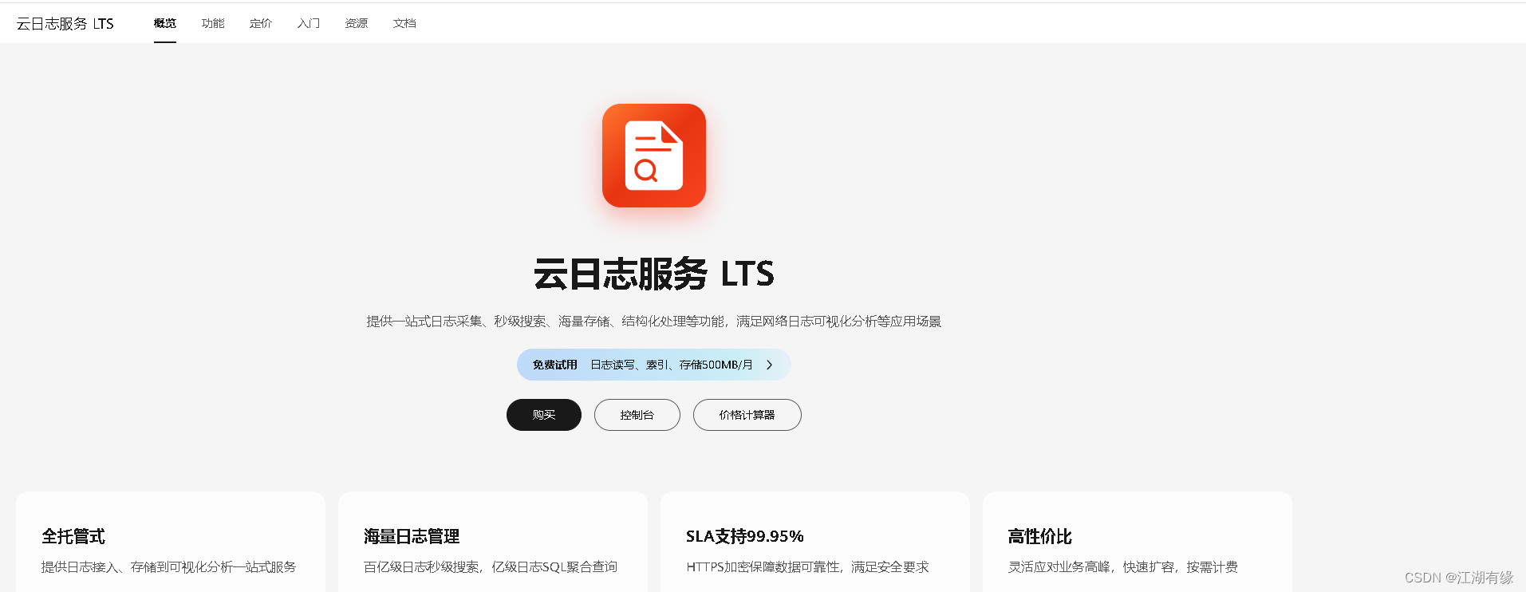
Task: Select the 资源 tab
Action: [357, 23]
